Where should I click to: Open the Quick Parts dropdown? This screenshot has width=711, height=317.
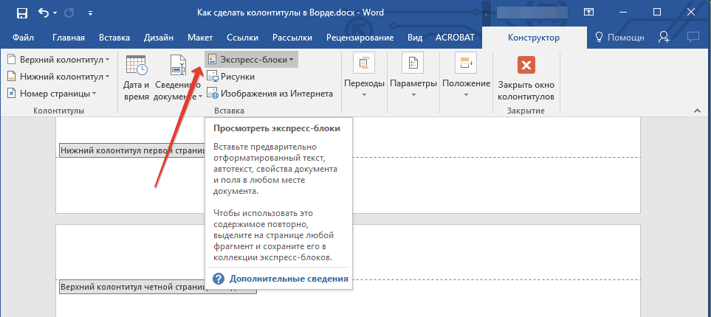251,59
